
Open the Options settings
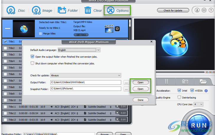point(117,10)
